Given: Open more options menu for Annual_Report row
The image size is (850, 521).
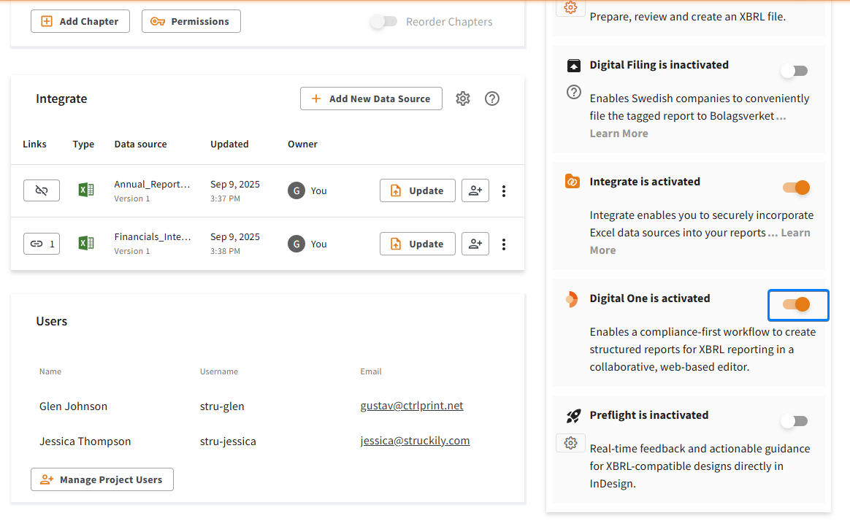Looking at the screenshot, I should tap(504, 191).
